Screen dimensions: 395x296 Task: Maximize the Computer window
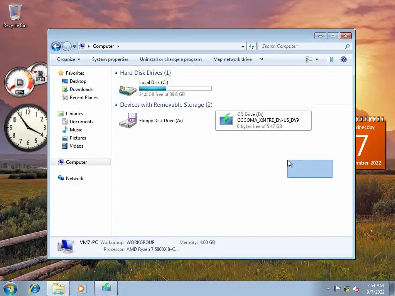333,36
